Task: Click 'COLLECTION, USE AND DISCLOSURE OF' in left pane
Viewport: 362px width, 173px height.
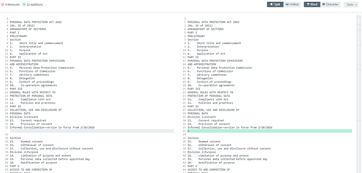Action: [x=36, y=110]
